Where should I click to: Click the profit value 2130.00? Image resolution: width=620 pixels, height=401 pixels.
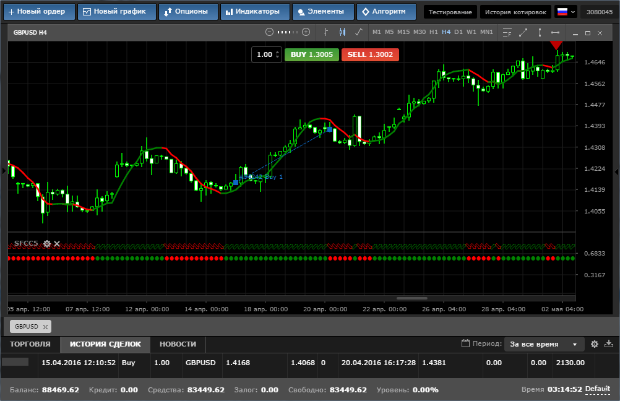[x=570, y=363]
